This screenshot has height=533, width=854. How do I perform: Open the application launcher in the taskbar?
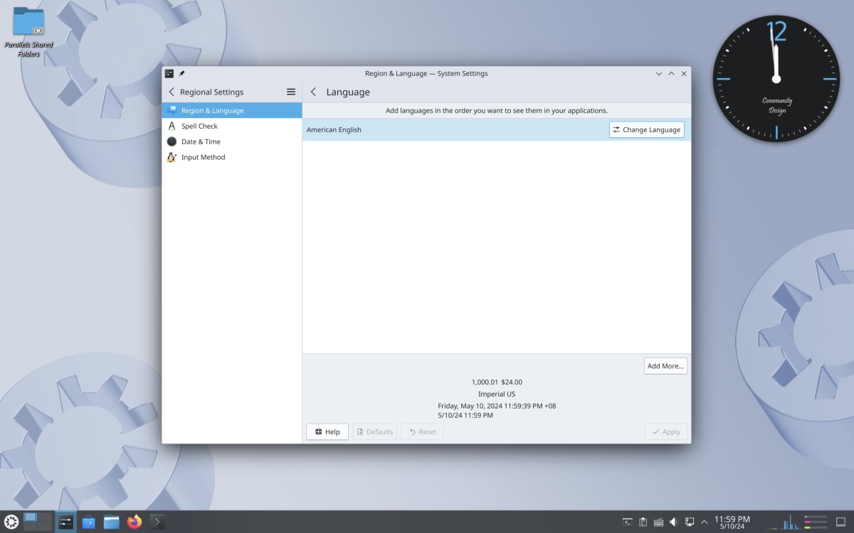pyautogui.click(x=11, y=522)
